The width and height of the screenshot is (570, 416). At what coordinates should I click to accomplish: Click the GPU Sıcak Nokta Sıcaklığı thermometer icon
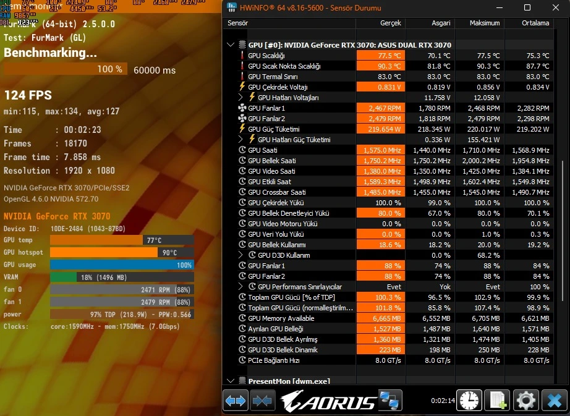pos(242,66)
